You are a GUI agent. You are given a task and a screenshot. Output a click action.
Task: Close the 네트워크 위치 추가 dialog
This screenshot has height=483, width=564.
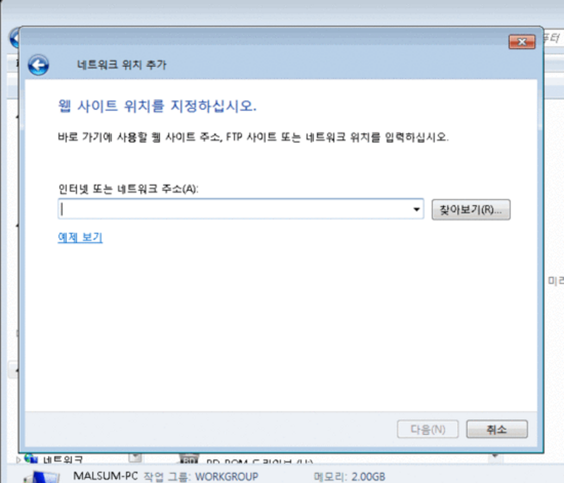(522, 42)
